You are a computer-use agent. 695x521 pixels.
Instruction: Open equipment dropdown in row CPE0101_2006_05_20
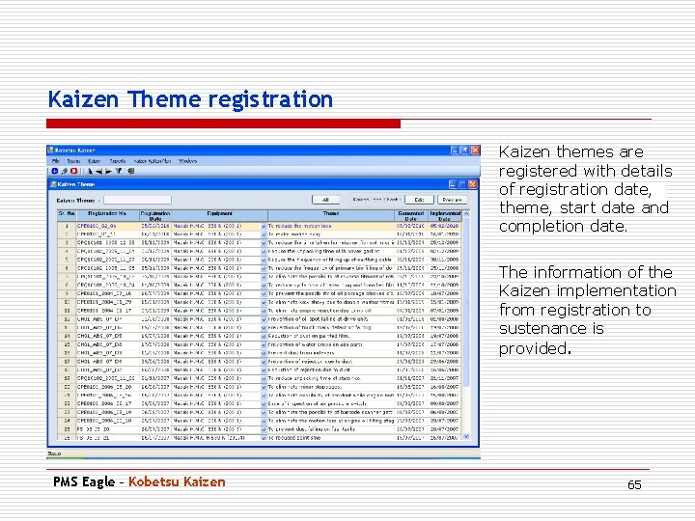click(264, 387)
